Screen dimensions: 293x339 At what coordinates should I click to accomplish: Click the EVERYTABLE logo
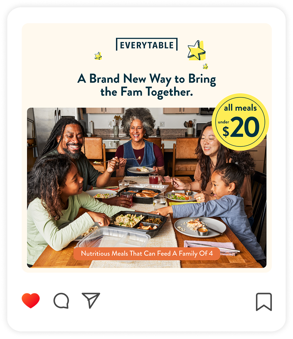point(147,44)
